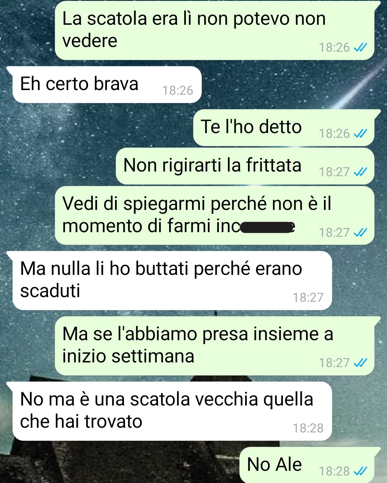Tap read ticks on 'Non rigirarti la frittata'
Viewport: 387px width, 483px height.
360,172
